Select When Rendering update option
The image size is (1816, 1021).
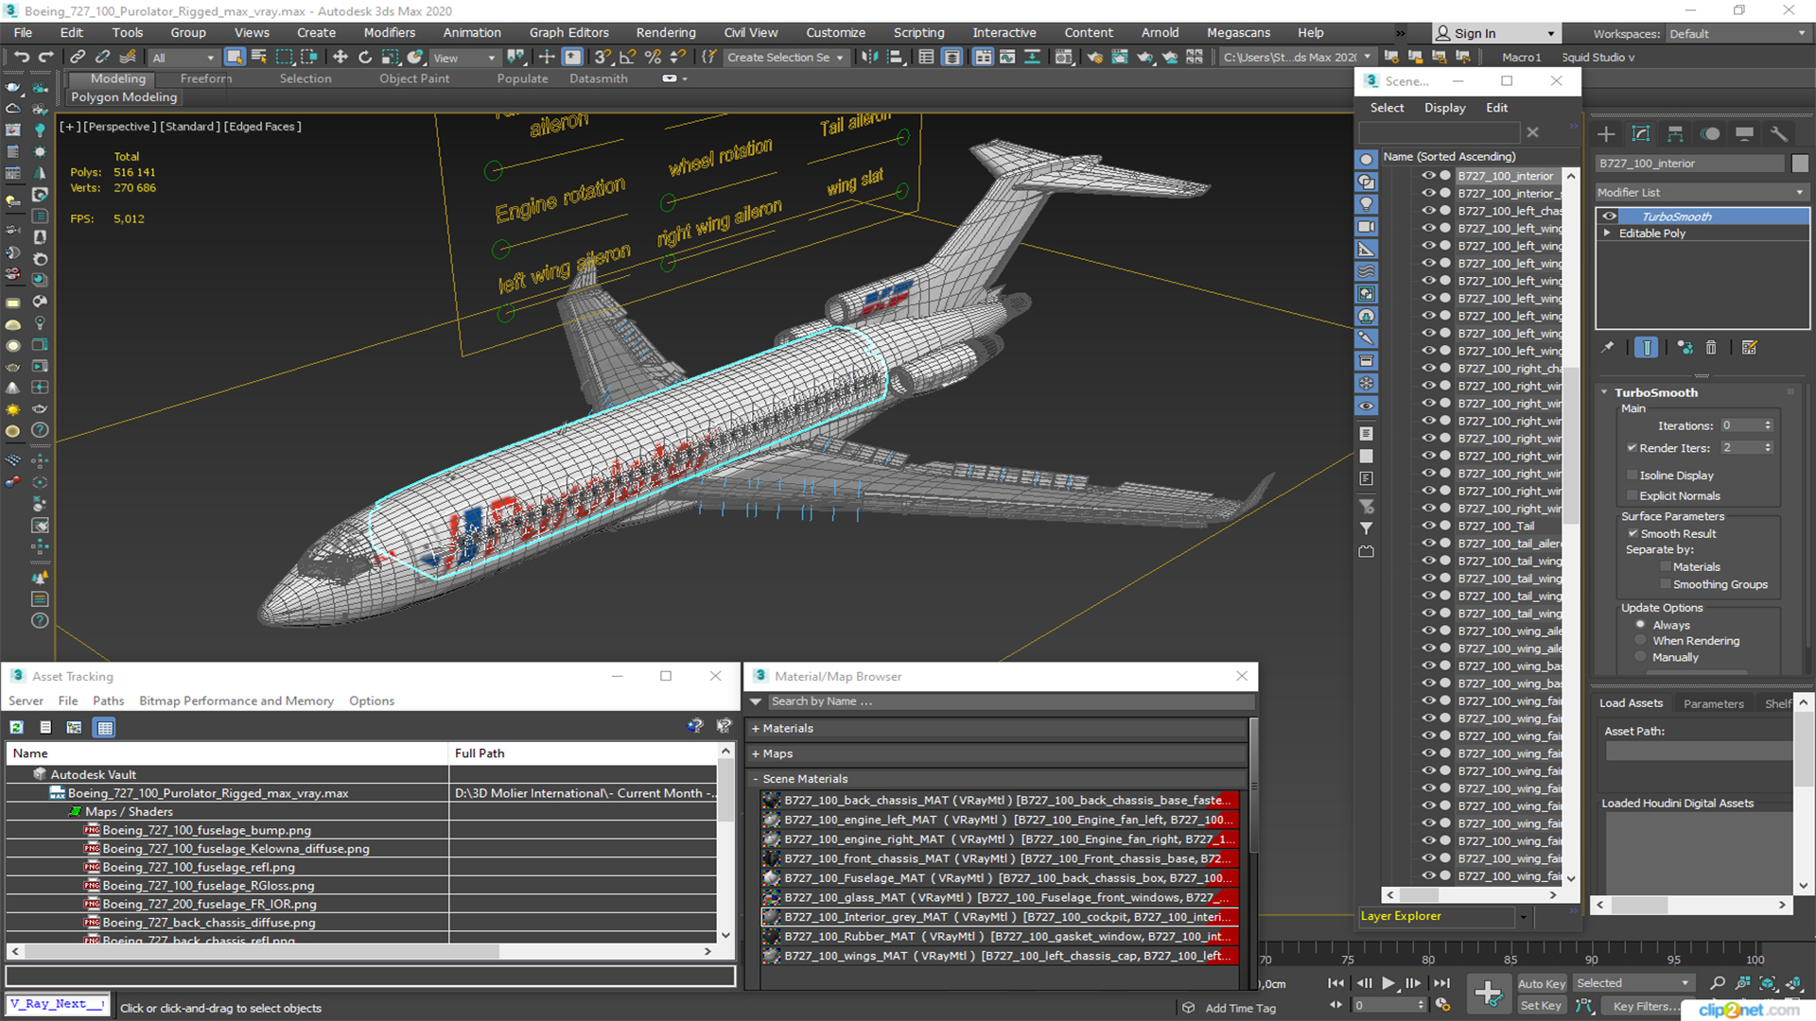coord(1641,641)
